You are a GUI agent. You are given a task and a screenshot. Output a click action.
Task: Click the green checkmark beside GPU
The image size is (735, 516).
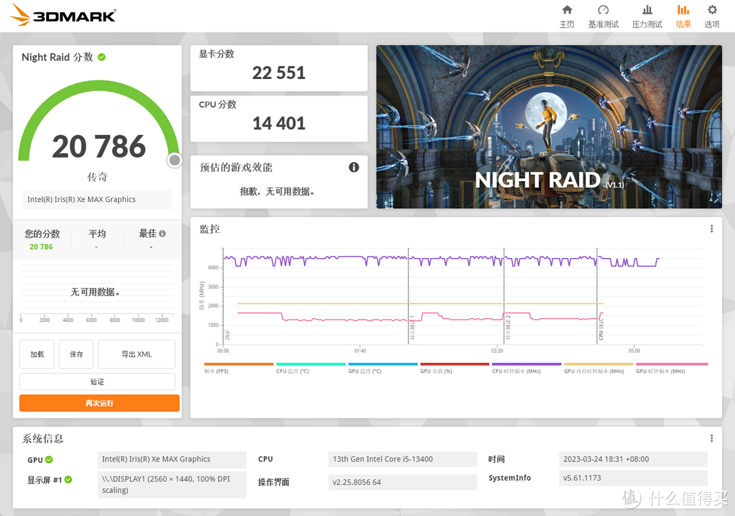tap(49, 459)
